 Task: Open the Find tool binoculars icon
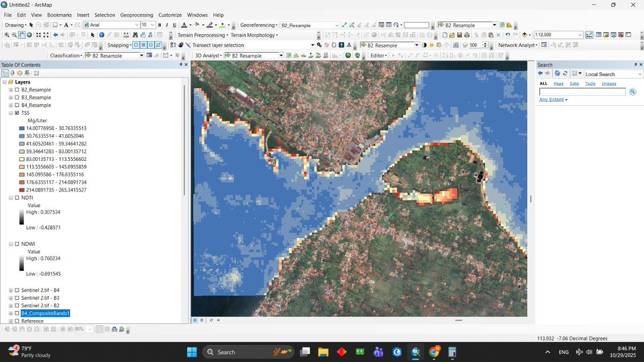135,35
